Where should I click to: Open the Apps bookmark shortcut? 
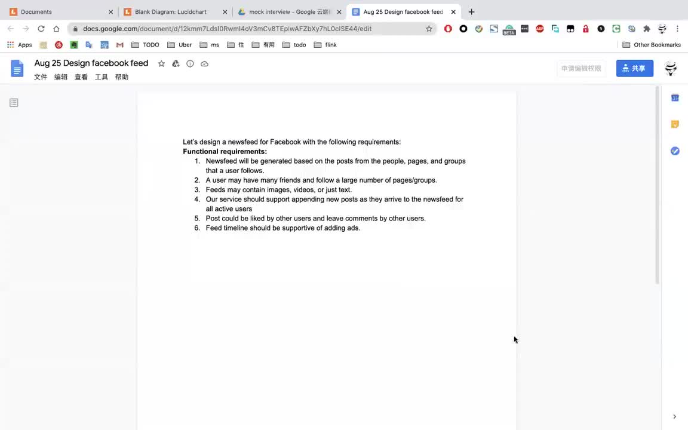(19, 45)
